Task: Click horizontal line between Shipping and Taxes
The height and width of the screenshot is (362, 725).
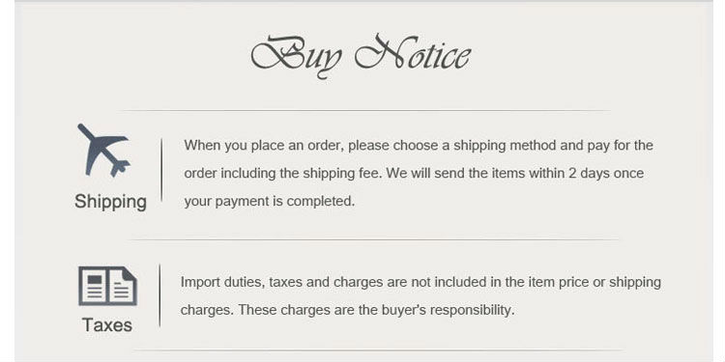Action: (x=373, y=239)
